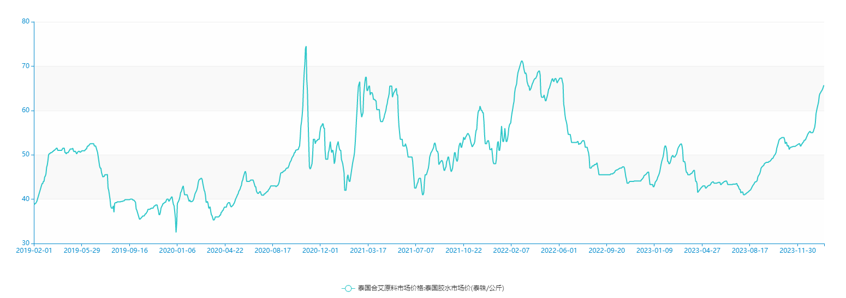Toggle the 泰国胶水市场价 series legend label
The width and height of the screenshot is (846, 298).
(431, 288)
